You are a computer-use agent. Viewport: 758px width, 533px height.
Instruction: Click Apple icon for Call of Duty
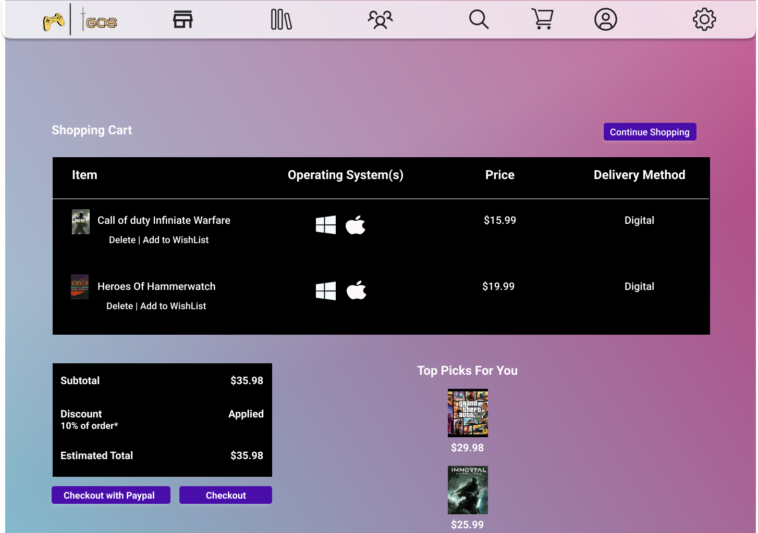point(356,225)
